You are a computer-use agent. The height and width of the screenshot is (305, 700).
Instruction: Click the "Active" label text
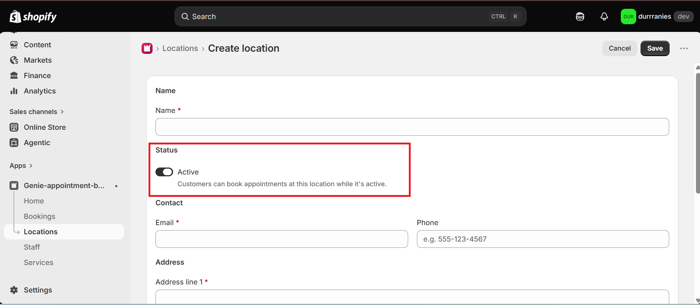point(188,172)
